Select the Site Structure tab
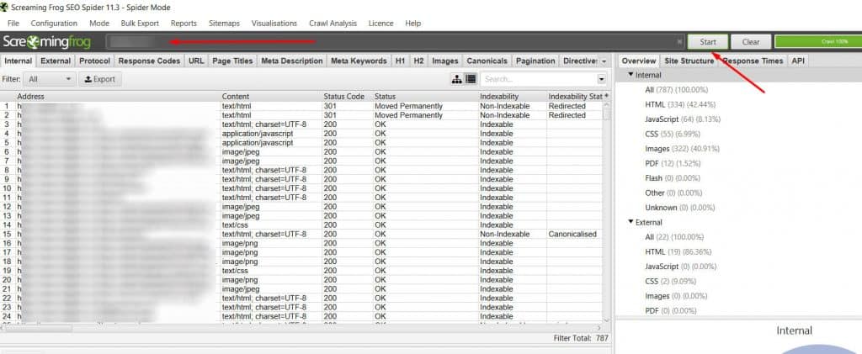 689,61
